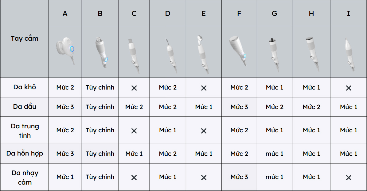
Task: Click X mark for Da trung tính column C
Action: (134, 130)
